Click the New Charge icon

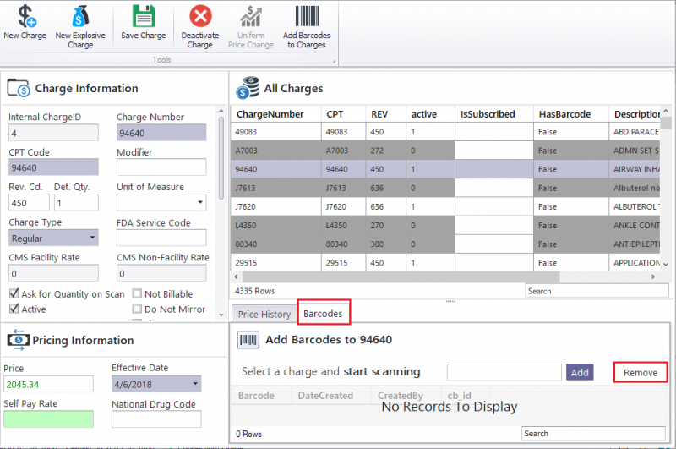[25, 17]
